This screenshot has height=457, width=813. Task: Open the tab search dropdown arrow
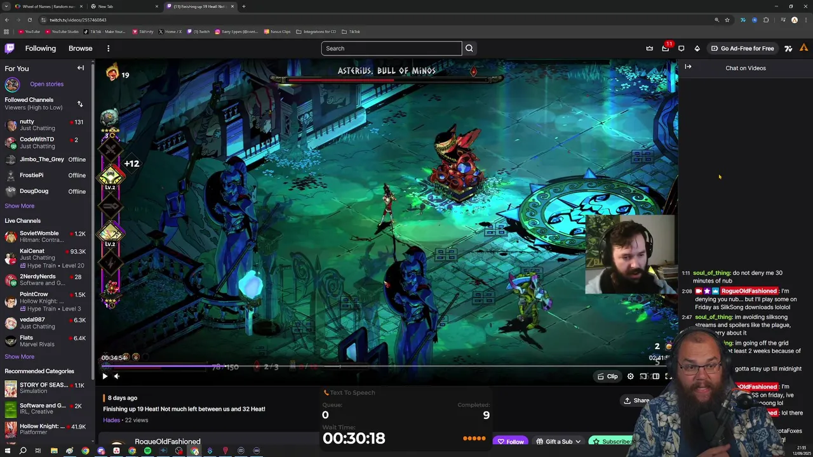click(x=6, y=6)
